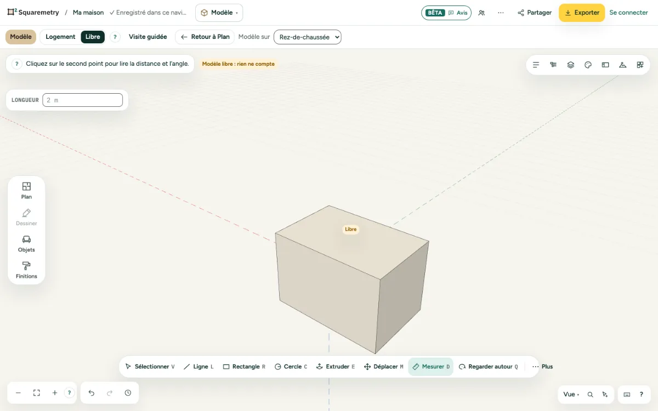Image resolution: width=658 pixels, height=411 pixels.
Task: Choose the Cercle drawing tool
Action: [291, 367]
